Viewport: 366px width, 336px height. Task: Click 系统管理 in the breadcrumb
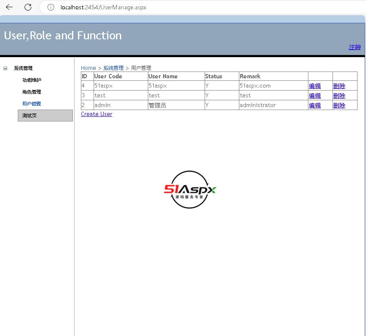[x=114, y=68]
